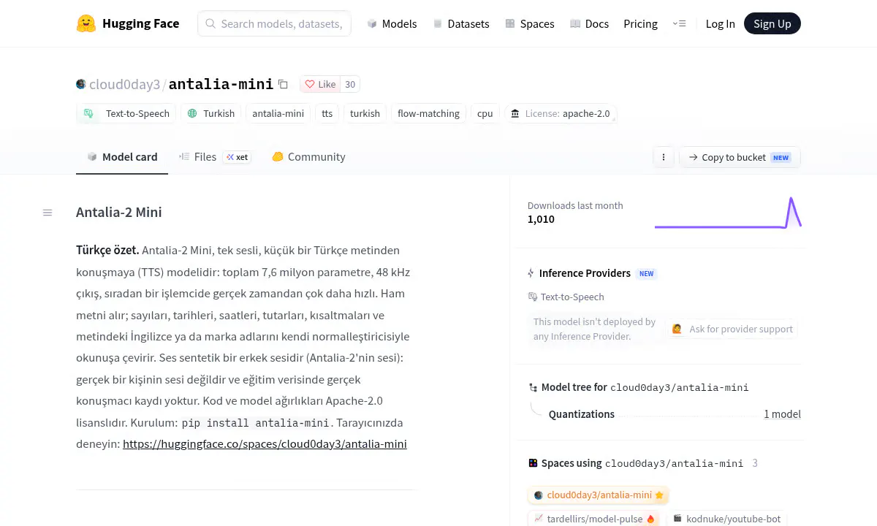The image size is (877, 526).
Task: Open the License apache-2.0 tag
Action: pyautogui.click(x=561, y=113)
